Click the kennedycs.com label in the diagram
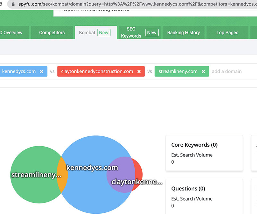 click(92, 168)
